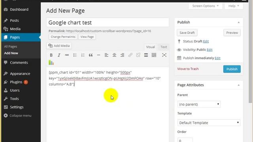Apply italic formatting in editor toolbar
This screenshot has width=253, height=142.
(x=59, y=55)
